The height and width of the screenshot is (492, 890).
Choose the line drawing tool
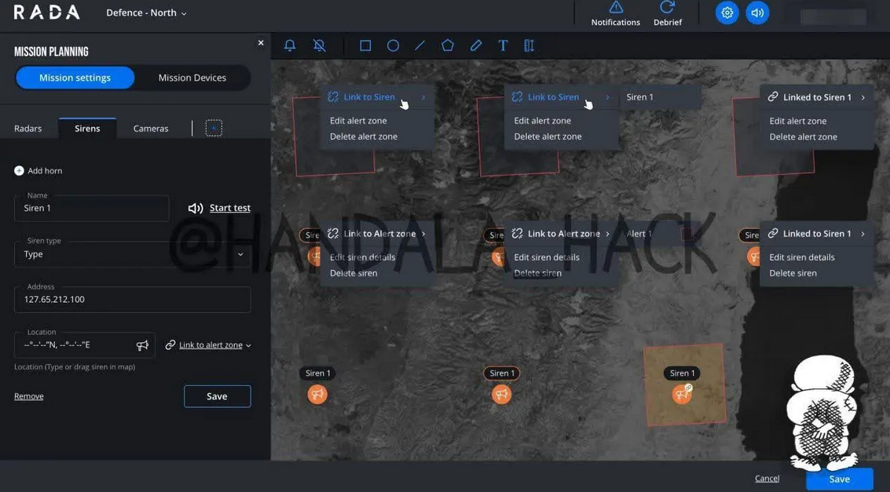(420, 46)
